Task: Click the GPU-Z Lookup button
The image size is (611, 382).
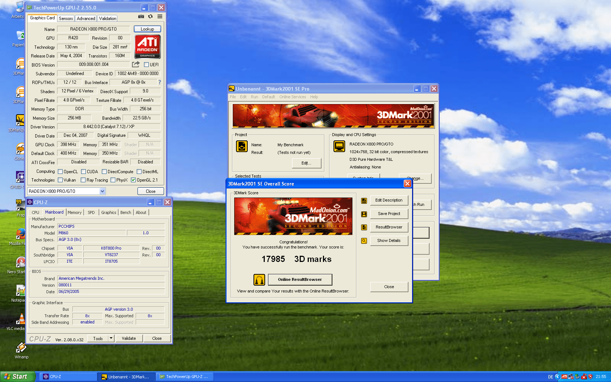Action: (147, 29)
